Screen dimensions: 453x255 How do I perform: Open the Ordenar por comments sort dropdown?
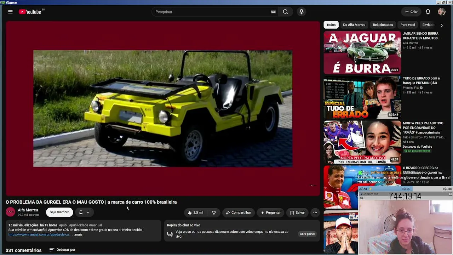(x=62, y=250)
